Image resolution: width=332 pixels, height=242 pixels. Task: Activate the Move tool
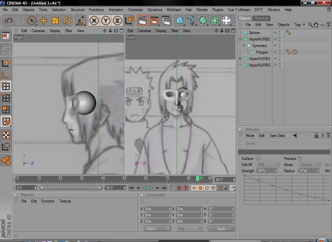coord(43,20)
